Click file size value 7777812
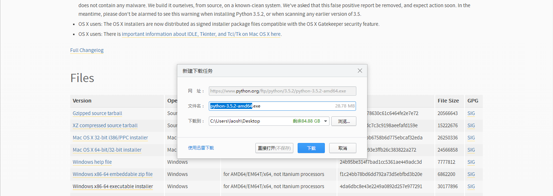 446,162
